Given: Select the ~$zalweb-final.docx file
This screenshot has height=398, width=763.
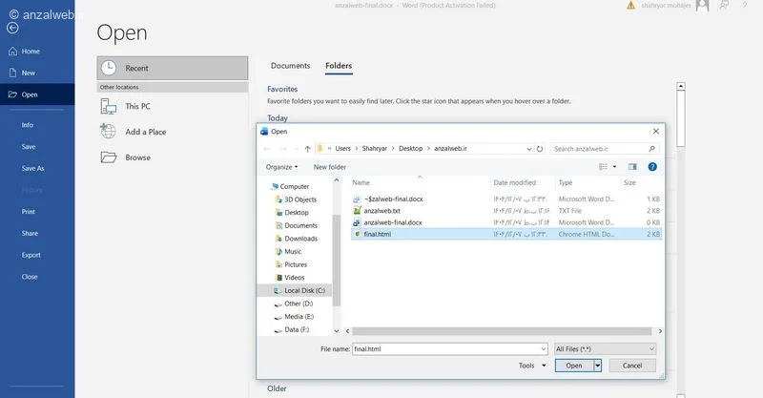Looking at the screenshot, I should (x=506, y=199).
